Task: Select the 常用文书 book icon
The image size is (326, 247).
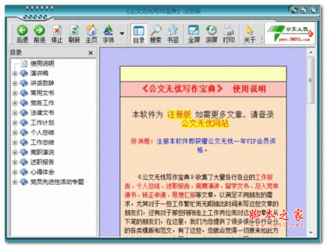Action: [x=24, y=93]
